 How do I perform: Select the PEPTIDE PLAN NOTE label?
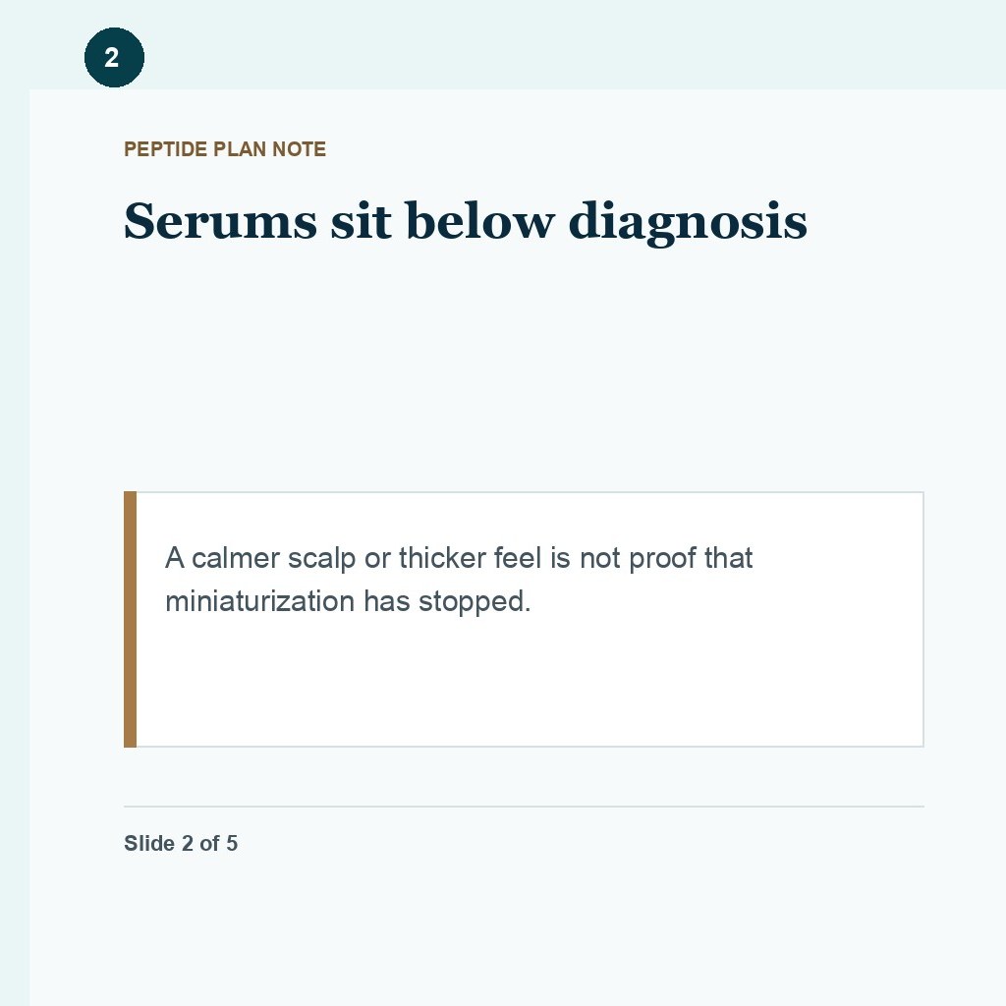click(225, 149)
